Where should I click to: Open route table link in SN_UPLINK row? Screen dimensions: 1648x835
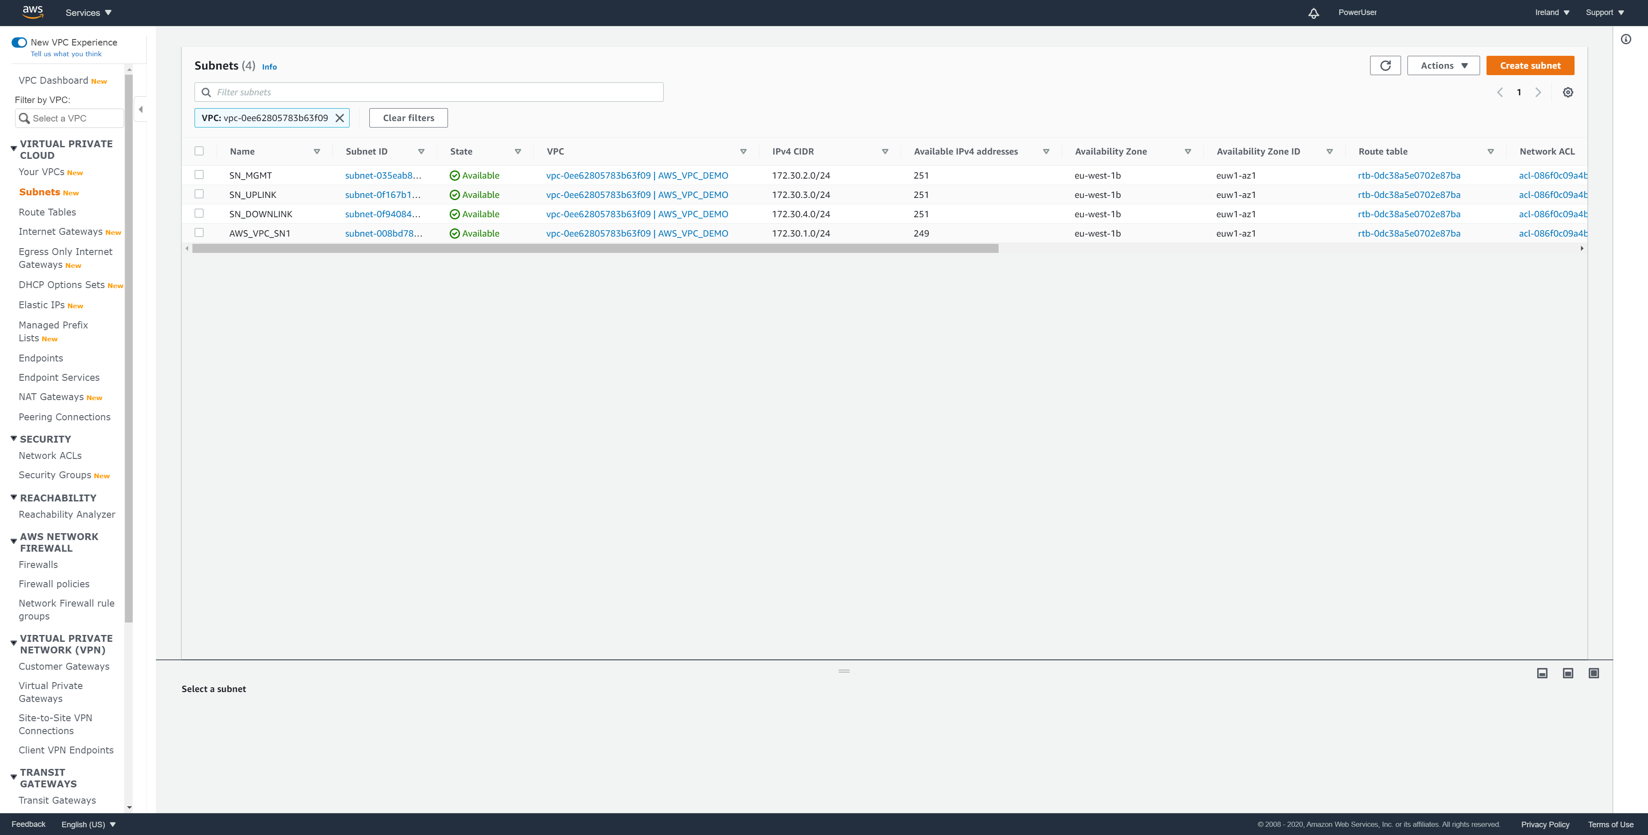(x=1409, y=194)
